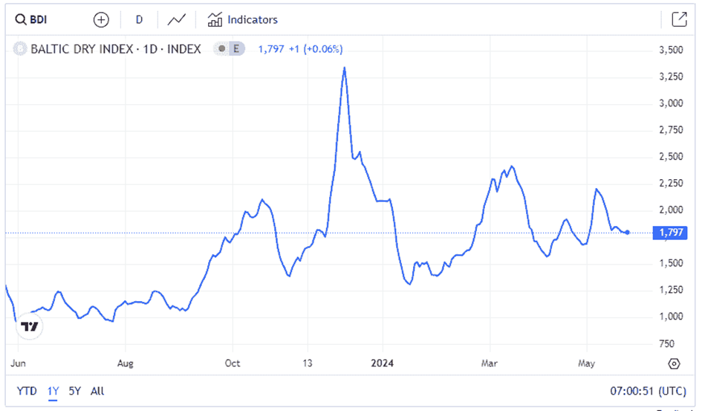Click the 3,000 price axis label

coord(671,103)
